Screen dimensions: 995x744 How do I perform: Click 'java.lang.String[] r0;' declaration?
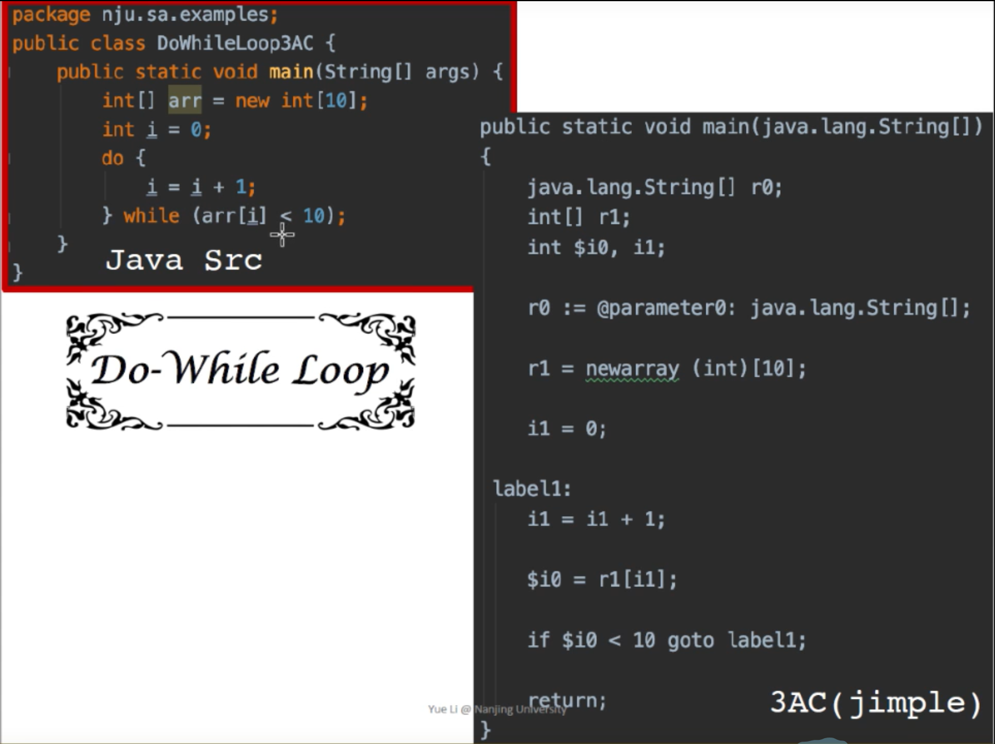click(x=655, y=187)
